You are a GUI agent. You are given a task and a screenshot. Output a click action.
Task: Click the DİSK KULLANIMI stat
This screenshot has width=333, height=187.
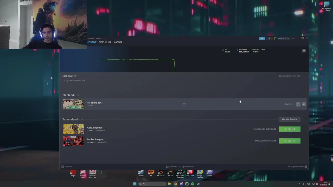click(x=258, y=51)
